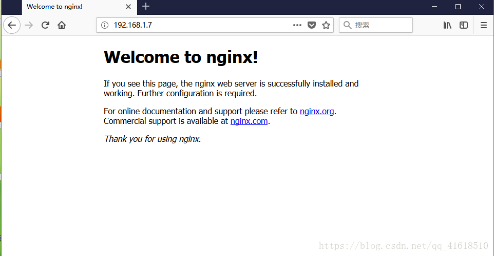Viewport: 494px width, 256px height.
Task: Open the home page icon
Action: pos(62,25)
